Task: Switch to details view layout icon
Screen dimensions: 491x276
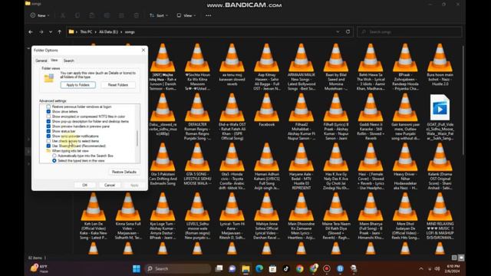Action: click(x=454, y=258)
